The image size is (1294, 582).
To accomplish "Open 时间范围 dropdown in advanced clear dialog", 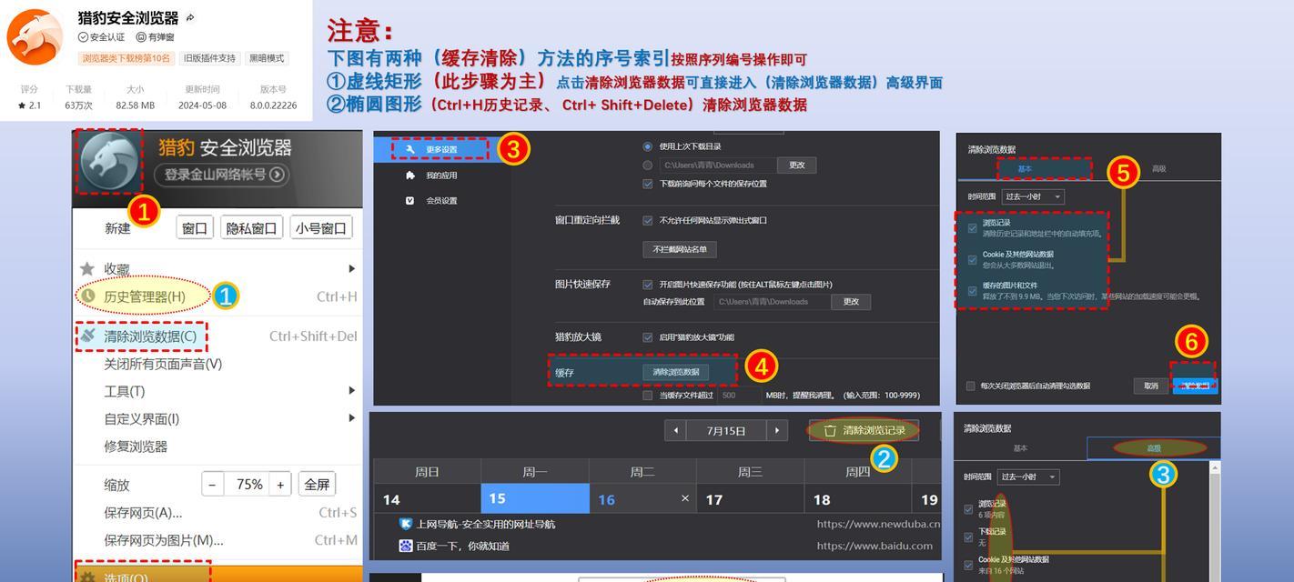I will (x=1028, y=477).
